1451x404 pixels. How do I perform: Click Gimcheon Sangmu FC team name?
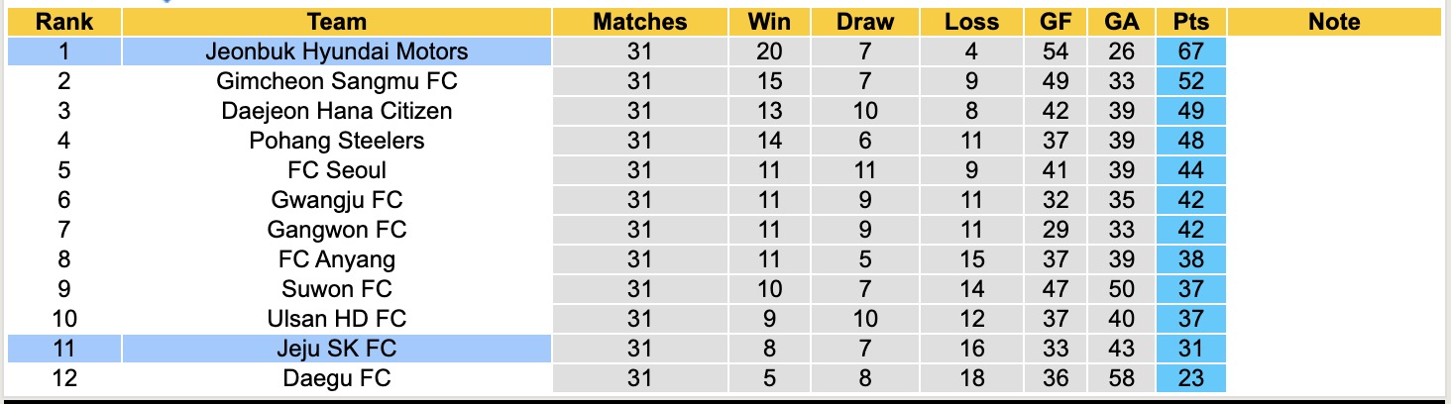click(x=337, y=81)
